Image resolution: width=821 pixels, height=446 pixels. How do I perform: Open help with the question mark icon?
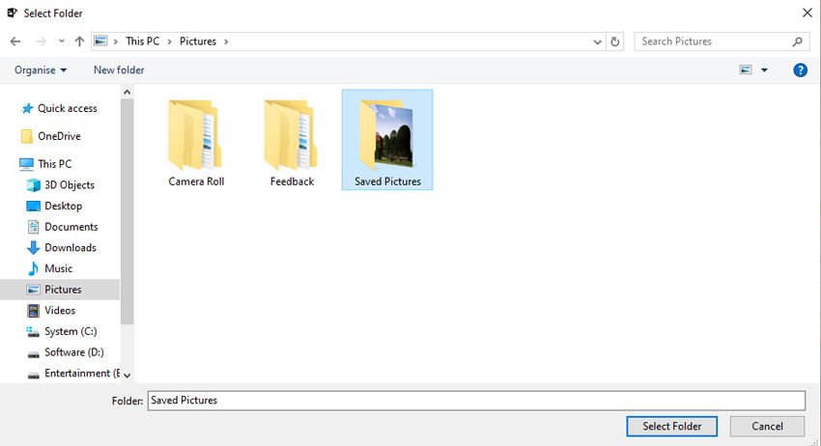[x=800, y=70]
